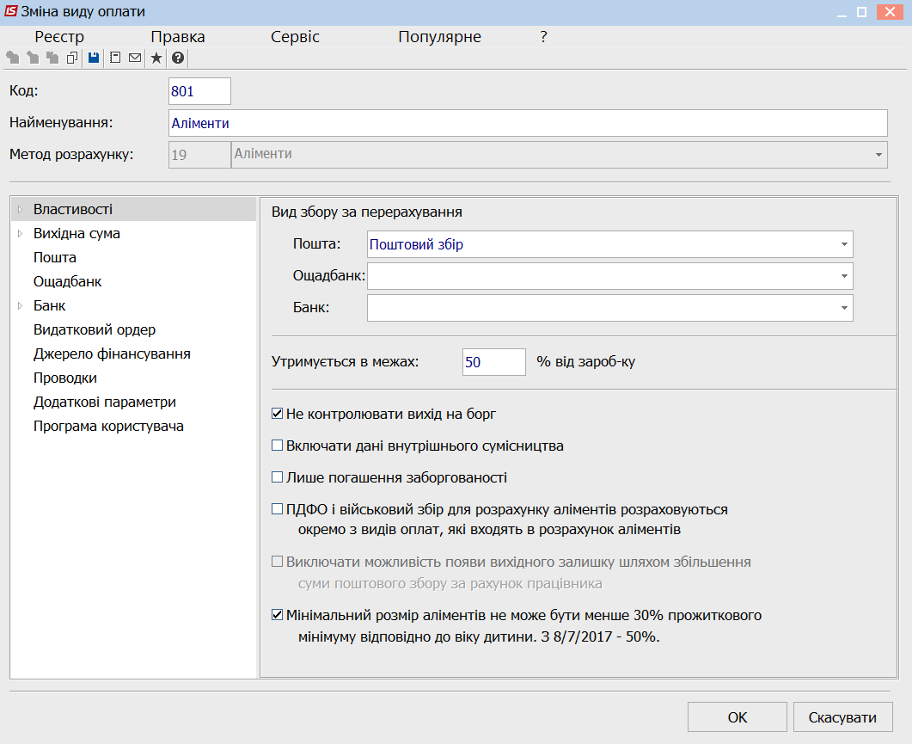Open the '?' help menu
This screenshot has height=744, width=912.
click(543, 37)
